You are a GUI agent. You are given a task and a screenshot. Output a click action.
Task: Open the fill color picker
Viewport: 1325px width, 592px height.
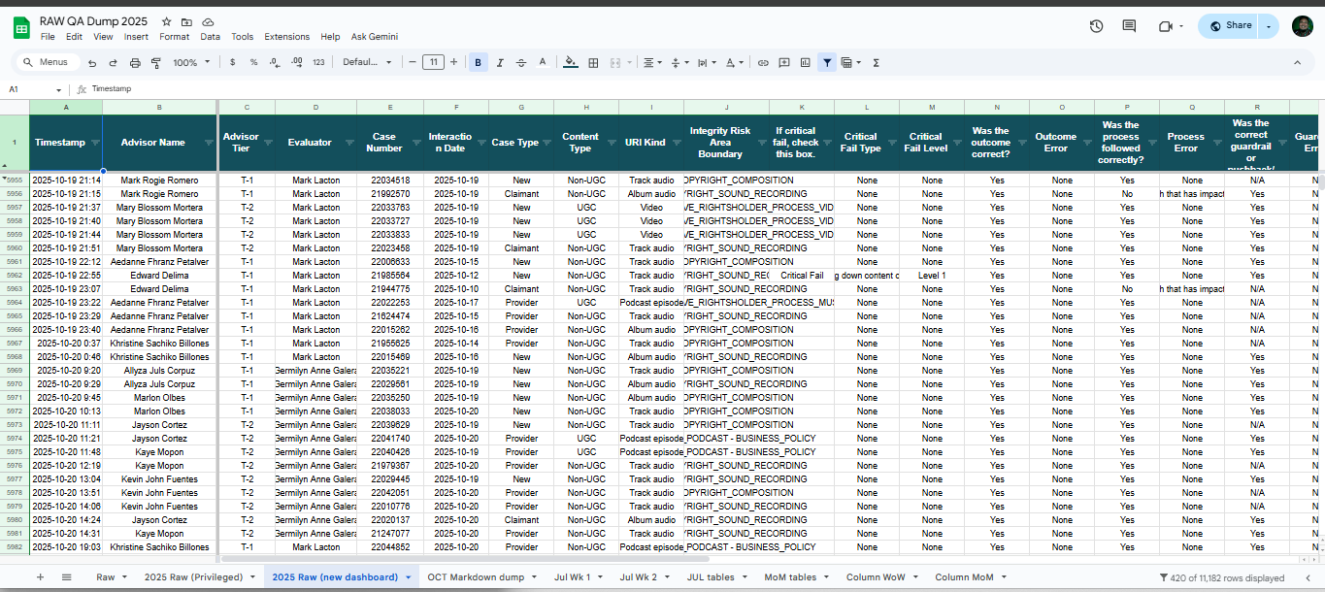click(x=570, y=62)
